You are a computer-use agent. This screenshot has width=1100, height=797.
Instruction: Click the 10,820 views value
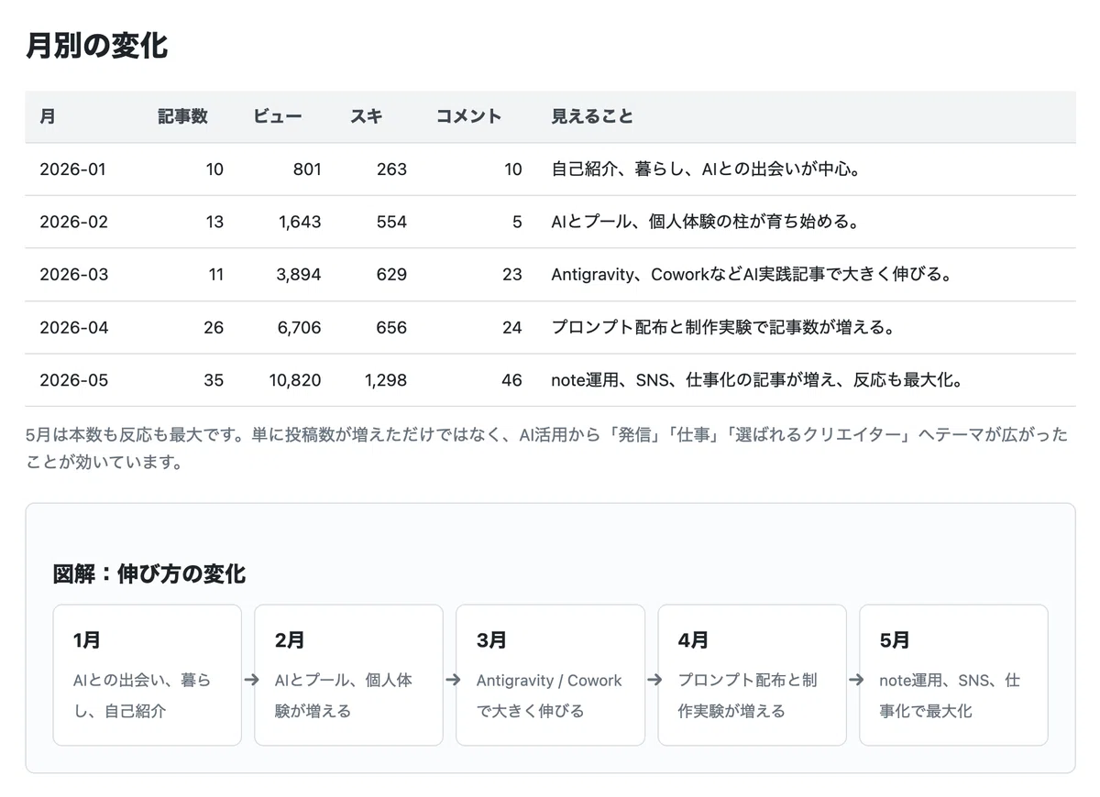(x=295, y=380)
